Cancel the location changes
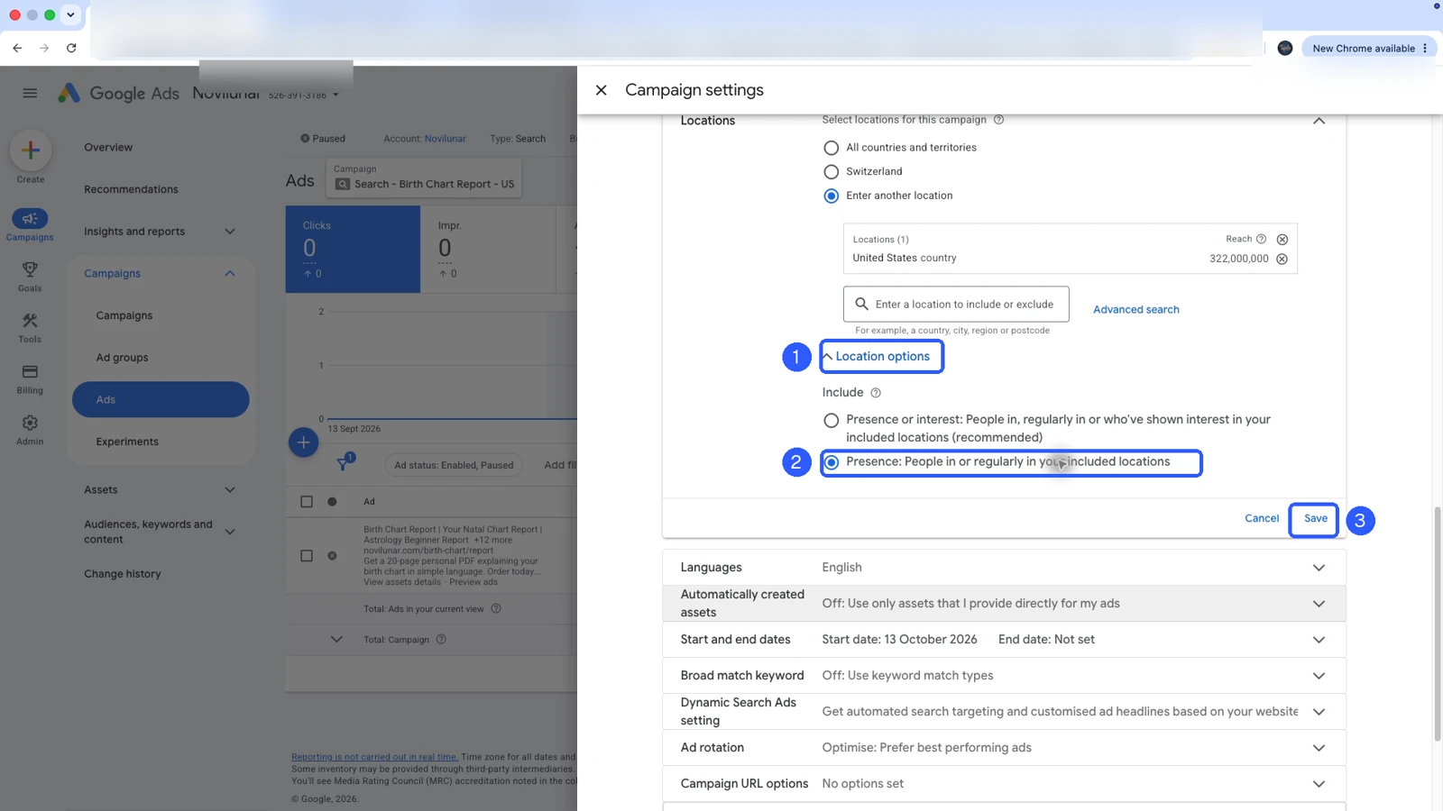The width and height of the screenshot is (1443, 811). click(x=1262, y=519)
